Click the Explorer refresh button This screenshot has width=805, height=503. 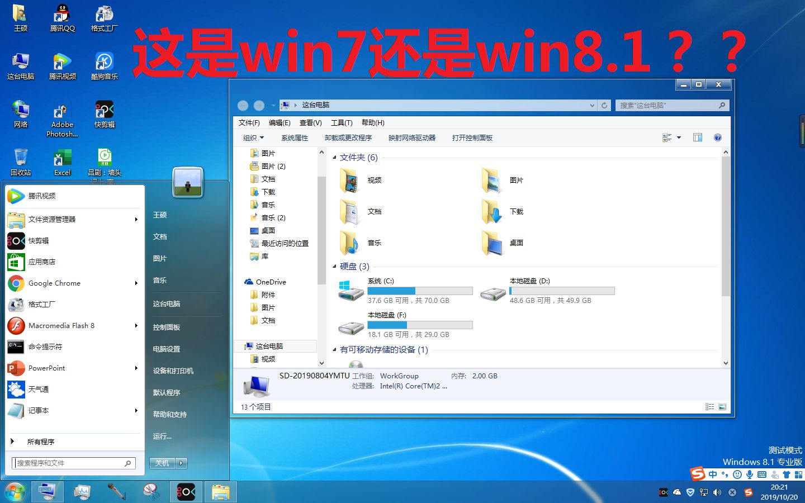click(604, 105)
